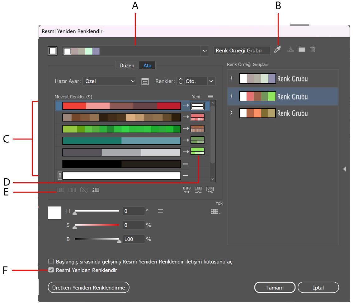
Task: Click the color list scrollbar down arrow
Action: pos(213,179)
